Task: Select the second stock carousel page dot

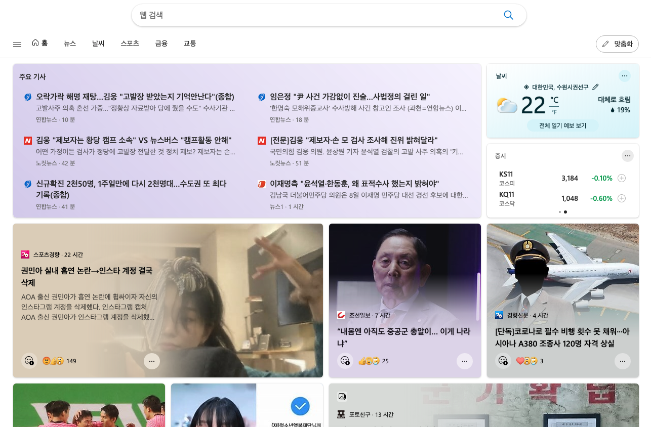Action: (565, 212)
